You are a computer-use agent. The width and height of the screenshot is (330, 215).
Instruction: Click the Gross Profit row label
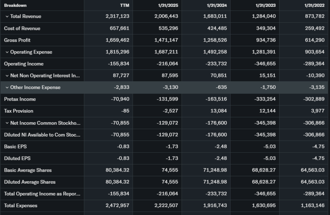tap(17, 40)
